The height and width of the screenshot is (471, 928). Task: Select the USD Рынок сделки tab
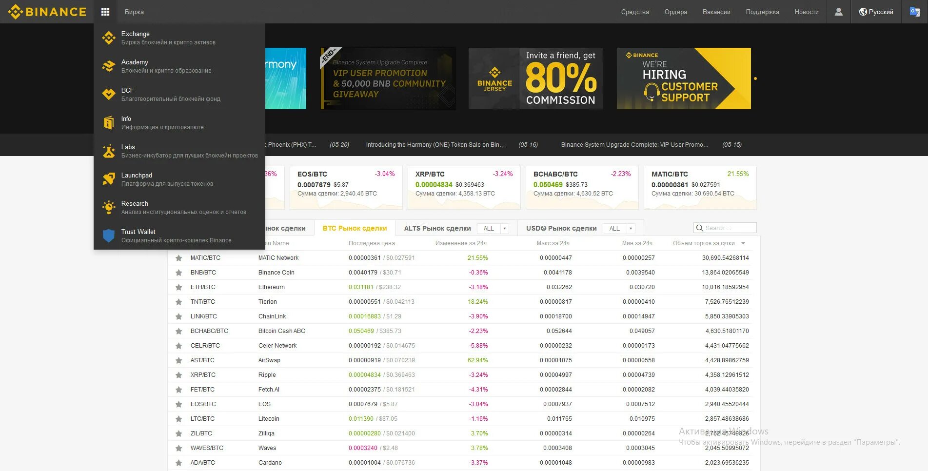561,228
